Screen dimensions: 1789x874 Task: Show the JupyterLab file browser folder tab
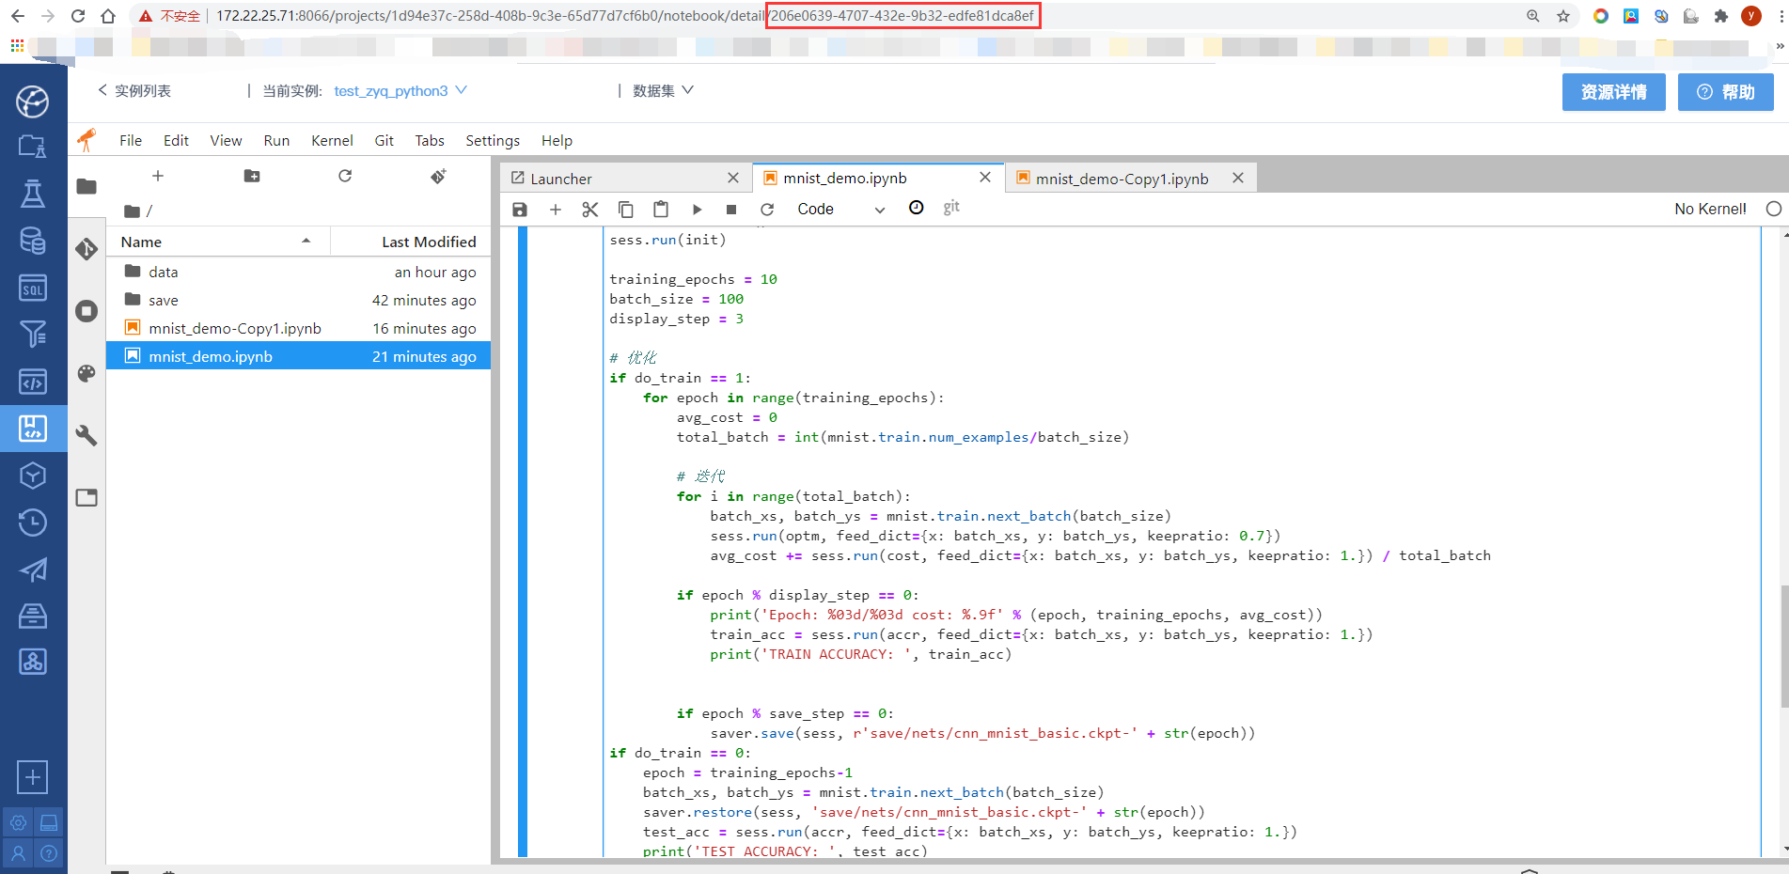click(86, 186)
